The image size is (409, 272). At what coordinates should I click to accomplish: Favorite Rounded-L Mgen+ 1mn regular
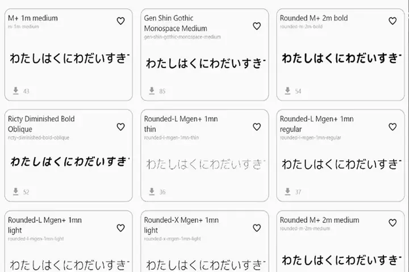(393, 127)
